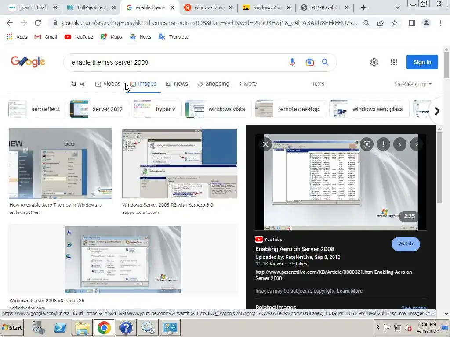Switch to News results tab
Image resolution: width=450 pixels, height=337 pixels.
(x=177, y=84)
